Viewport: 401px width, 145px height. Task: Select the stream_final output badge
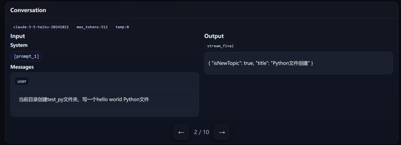pos(221,46)
